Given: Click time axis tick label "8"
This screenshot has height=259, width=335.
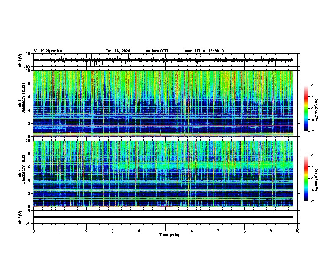Looking at the screenshot, I should [x=244, y=231].
